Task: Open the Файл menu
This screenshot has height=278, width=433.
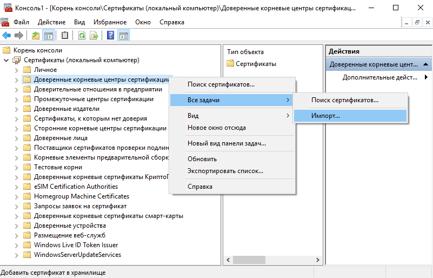Action: [21, 22]
